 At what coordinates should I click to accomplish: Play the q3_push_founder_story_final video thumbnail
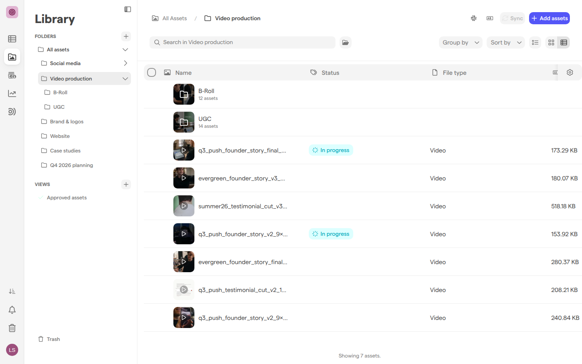(184, 150)
